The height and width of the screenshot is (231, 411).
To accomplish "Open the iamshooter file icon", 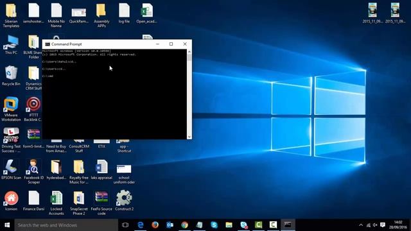I will (x=33, y=13).
